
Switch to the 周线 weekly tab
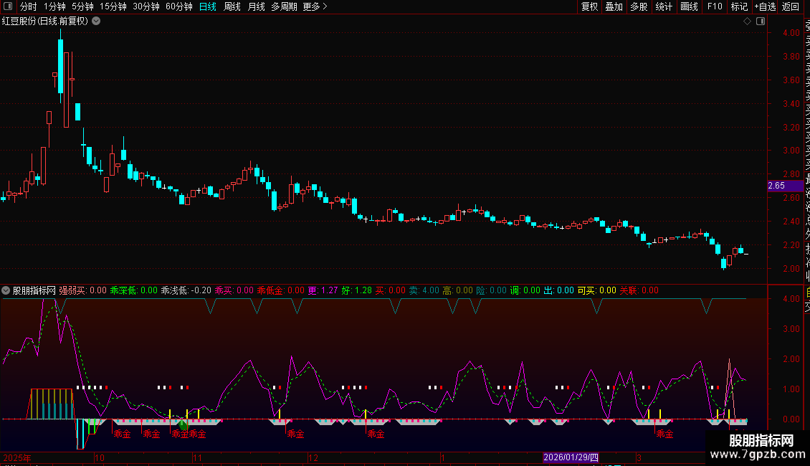pos(232,7)
